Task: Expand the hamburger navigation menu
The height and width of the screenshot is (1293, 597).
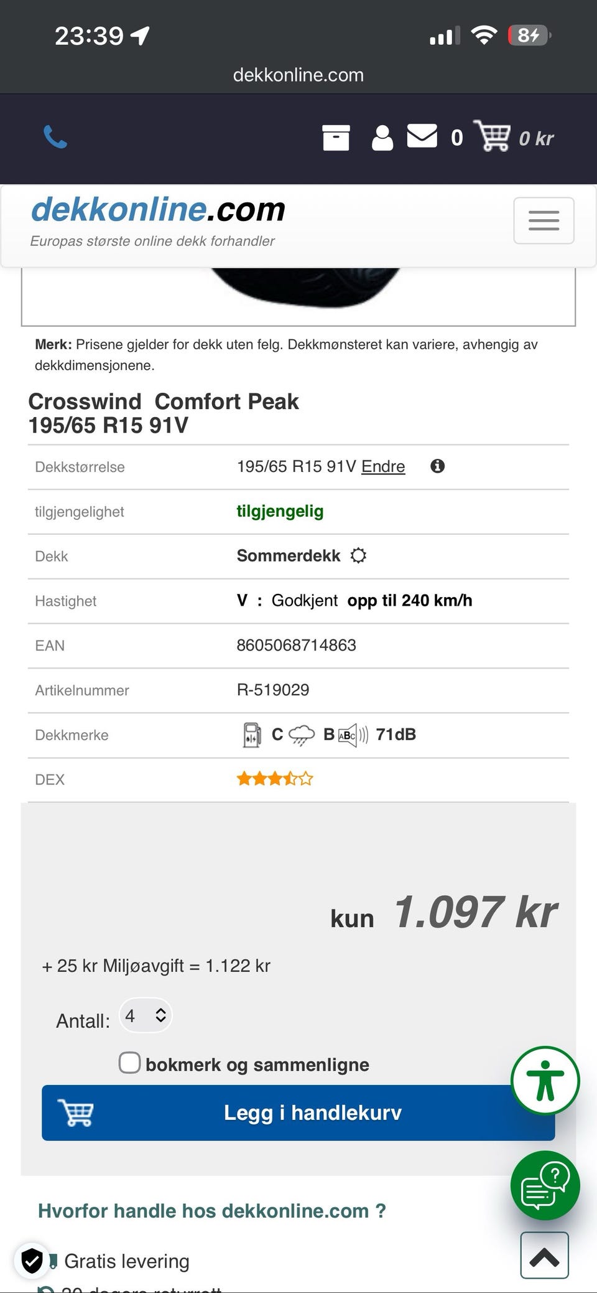Action: [x=544, y=220]
